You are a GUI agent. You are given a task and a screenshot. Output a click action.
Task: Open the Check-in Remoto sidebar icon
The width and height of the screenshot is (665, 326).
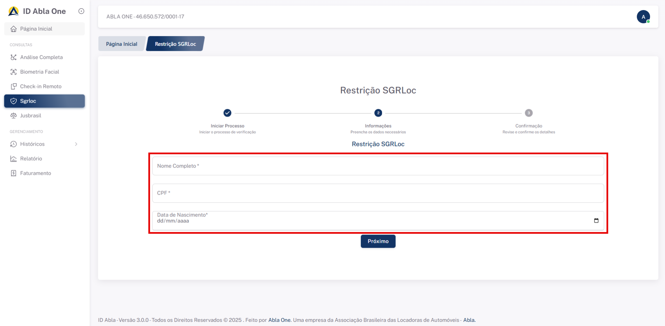[14, 87]
